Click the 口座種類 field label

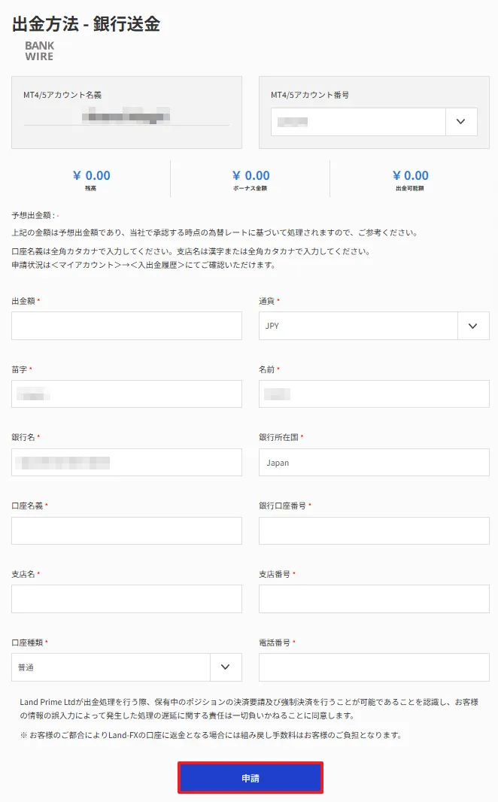(28, 643)
